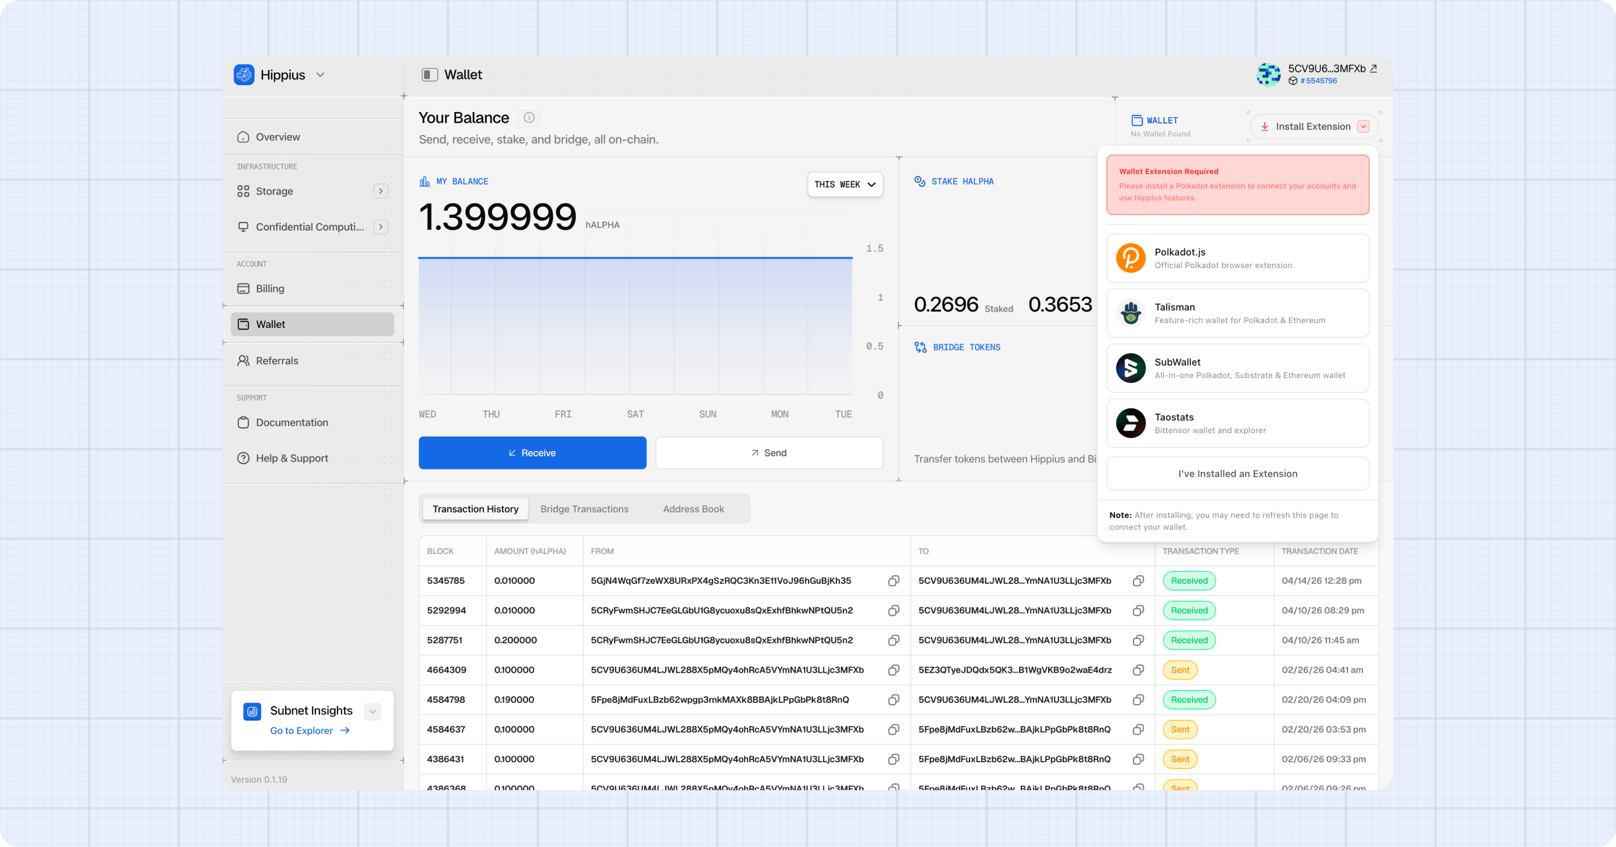Copy the To address in row 4386431
The width and height of the screenshot is (1616, 847).
[x=1138, y=759]
